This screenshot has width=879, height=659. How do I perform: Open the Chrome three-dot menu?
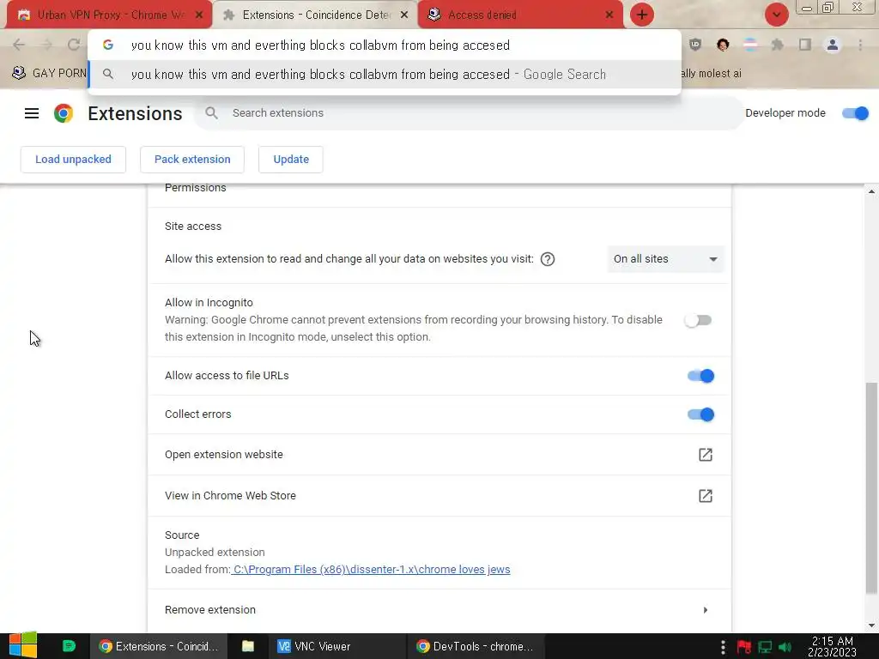click(860, 45)
